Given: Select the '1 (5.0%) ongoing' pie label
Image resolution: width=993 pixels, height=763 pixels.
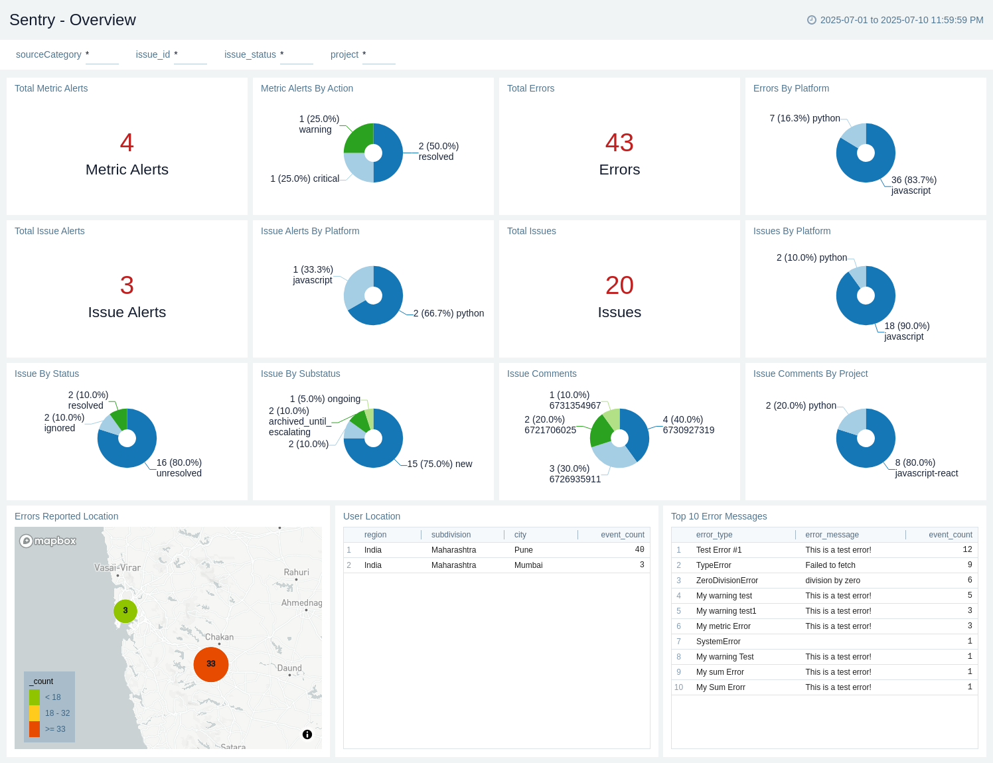Looking at the screenshot, I should pos(325,399).
